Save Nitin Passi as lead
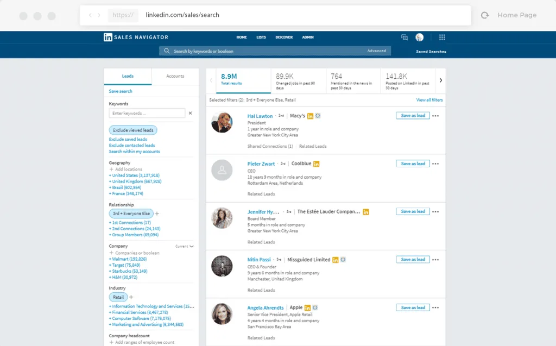The width and height of the screenshot is (556, 346). tap(413, 260)
